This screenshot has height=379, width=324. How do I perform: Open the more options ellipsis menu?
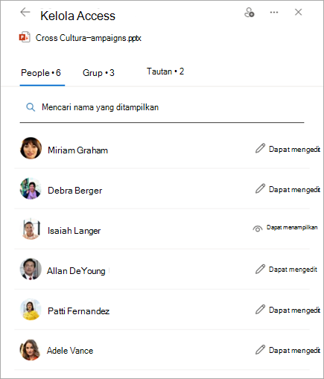[x=274, y=12]
